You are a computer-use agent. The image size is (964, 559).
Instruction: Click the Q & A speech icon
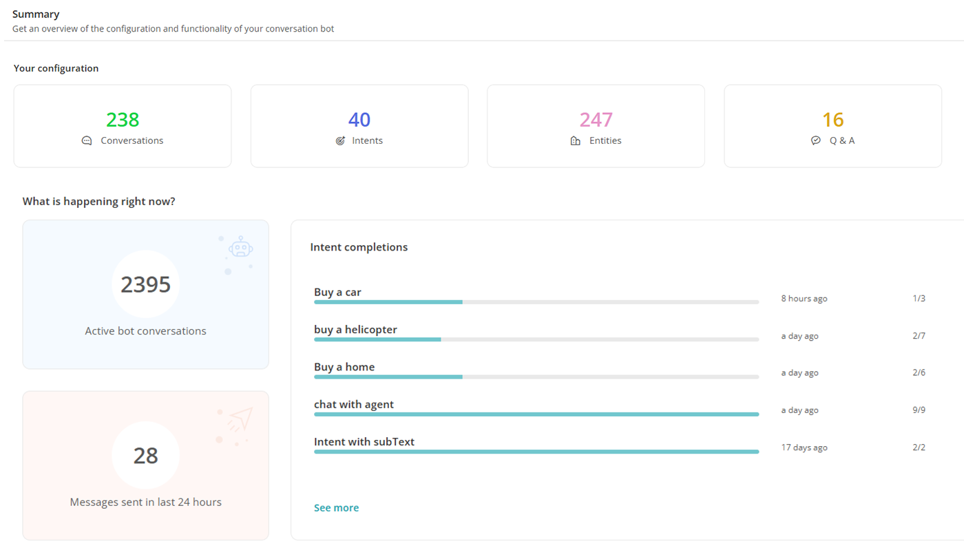pos(816,140)
